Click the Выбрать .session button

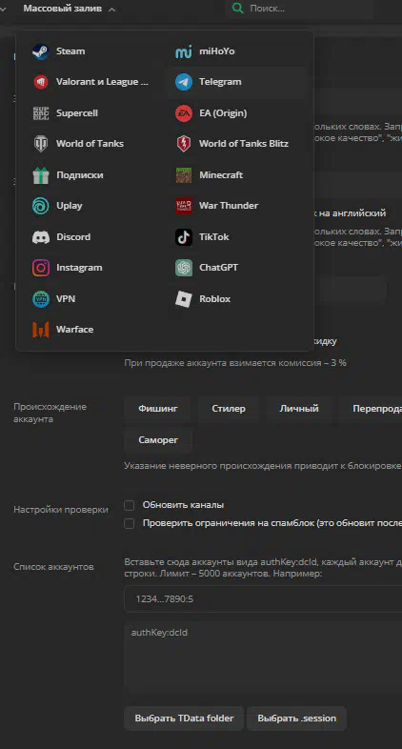297,719
